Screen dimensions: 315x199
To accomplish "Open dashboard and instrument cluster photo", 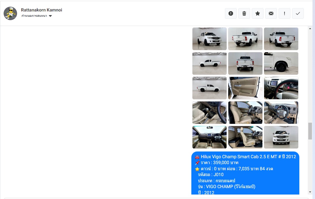I will 281,88.
